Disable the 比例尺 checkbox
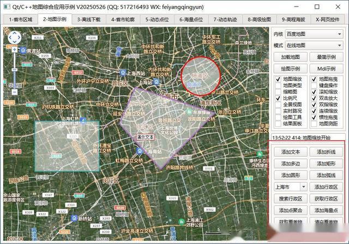 tap(278, 98)
